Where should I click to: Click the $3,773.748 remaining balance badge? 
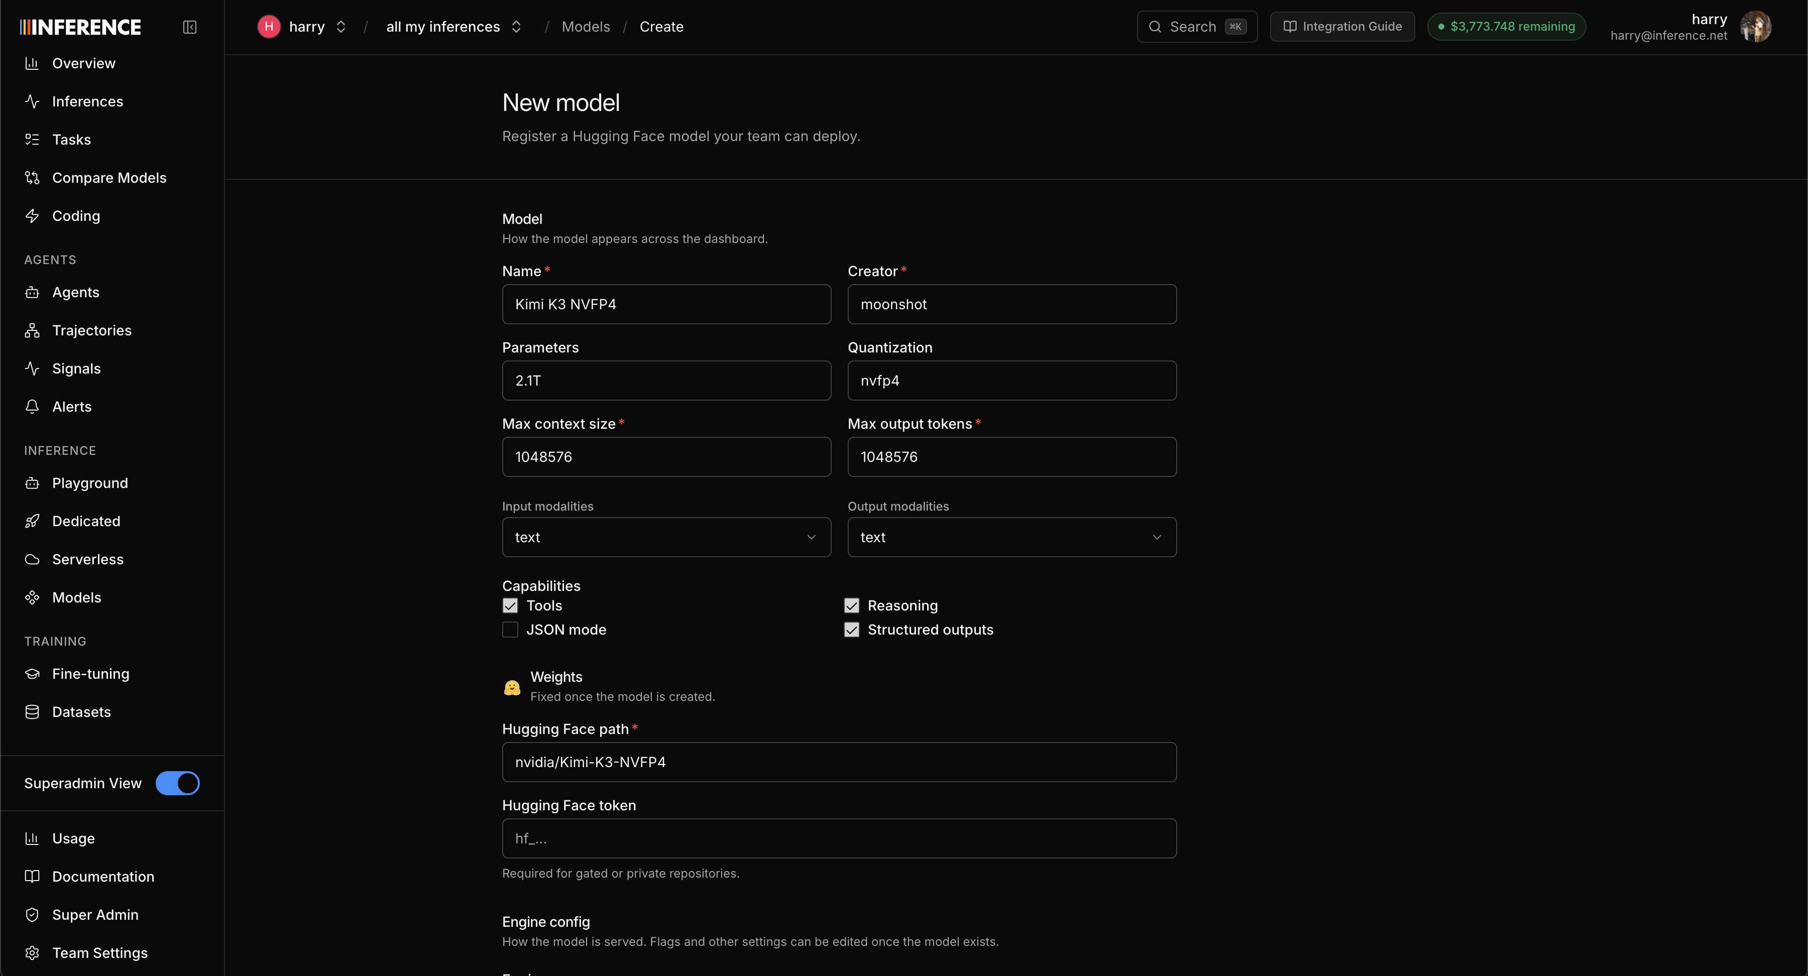[x=1506, y=27]
